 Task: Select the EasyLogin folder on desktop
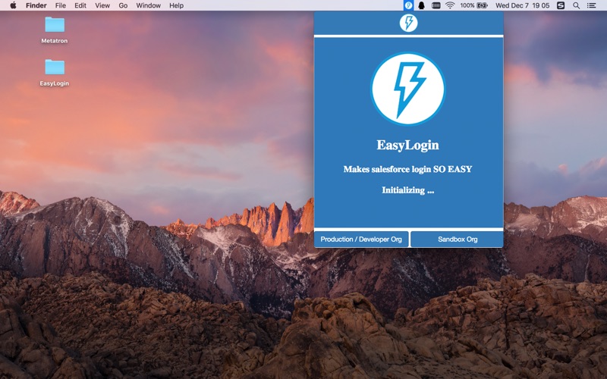pos(54,72)
